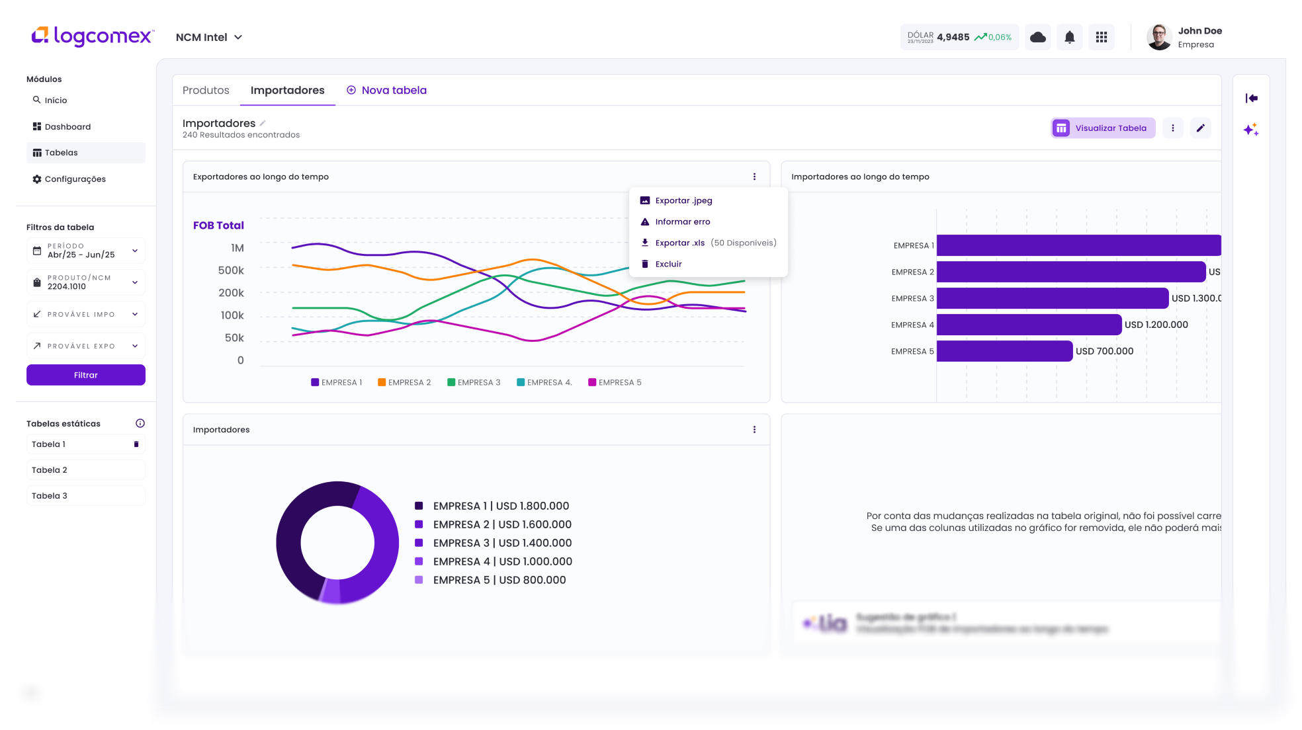
Task: Select Exportar .jpeg from context menu
Action: [x=683, y=201]
